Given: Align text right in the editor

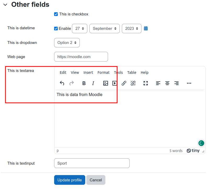Looking at the screenshot, I should 177,83.
